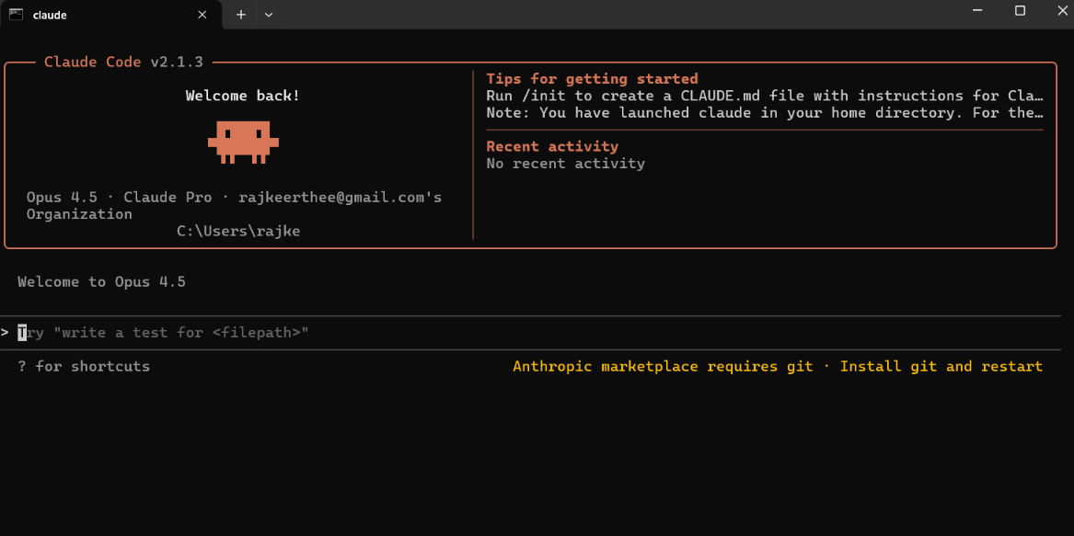Click 'Tips for getting started' heading
Image resolution: width=1074 pixels, height=536 pixels.
(592, 79)
